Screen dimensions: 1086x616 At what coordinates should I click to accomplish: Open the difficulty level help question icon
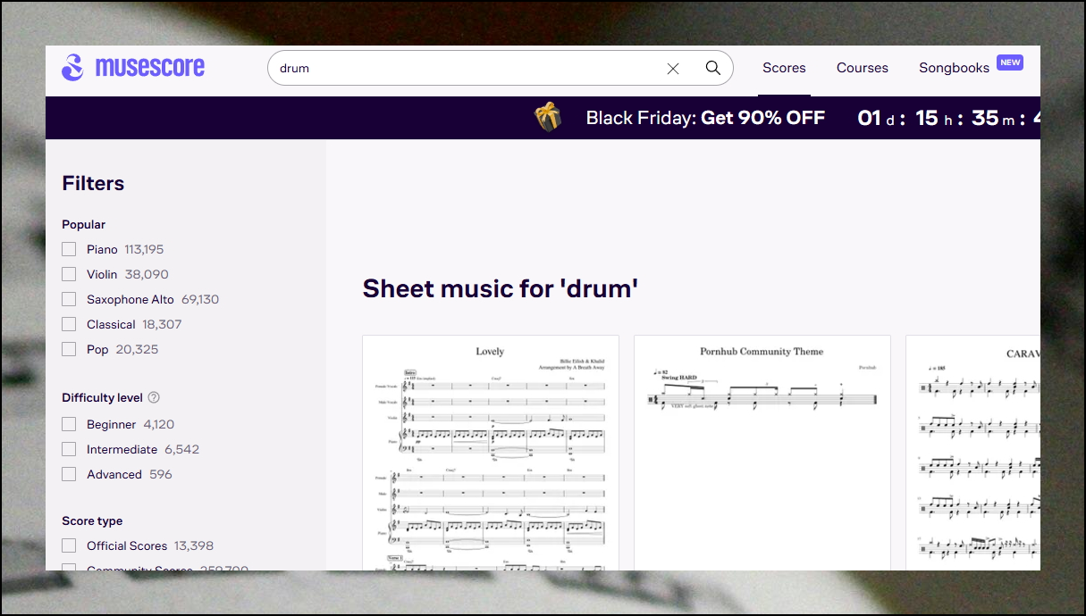click(x=154, y=398)
